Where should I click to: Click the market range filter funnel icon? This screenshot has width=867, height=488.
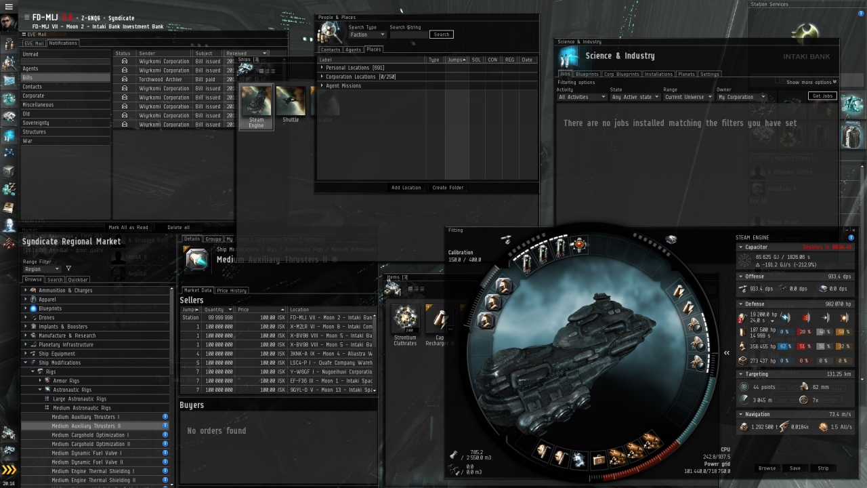click(x=68, y=268)
